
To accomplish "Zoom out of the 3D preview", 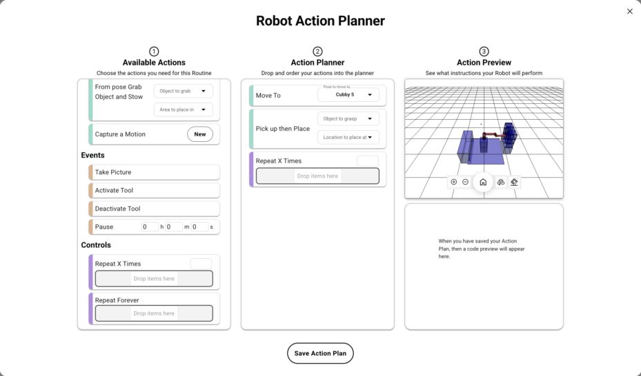I will [x=466, y=182].
